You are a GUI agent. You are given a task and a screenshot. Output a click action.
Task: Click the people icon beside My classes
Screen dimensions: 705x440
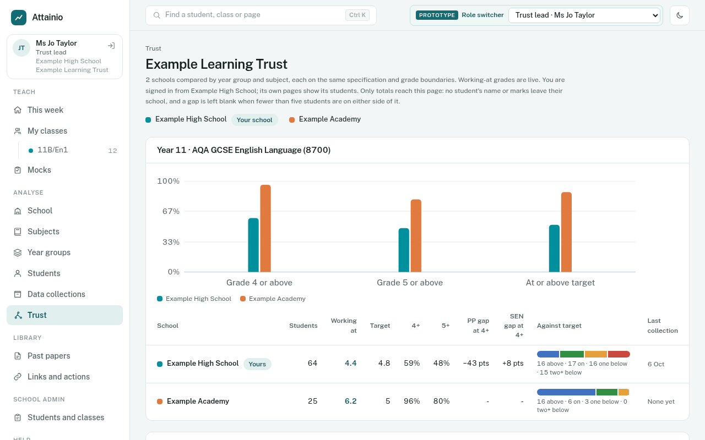pyautogui.click(x=18, y=131)
